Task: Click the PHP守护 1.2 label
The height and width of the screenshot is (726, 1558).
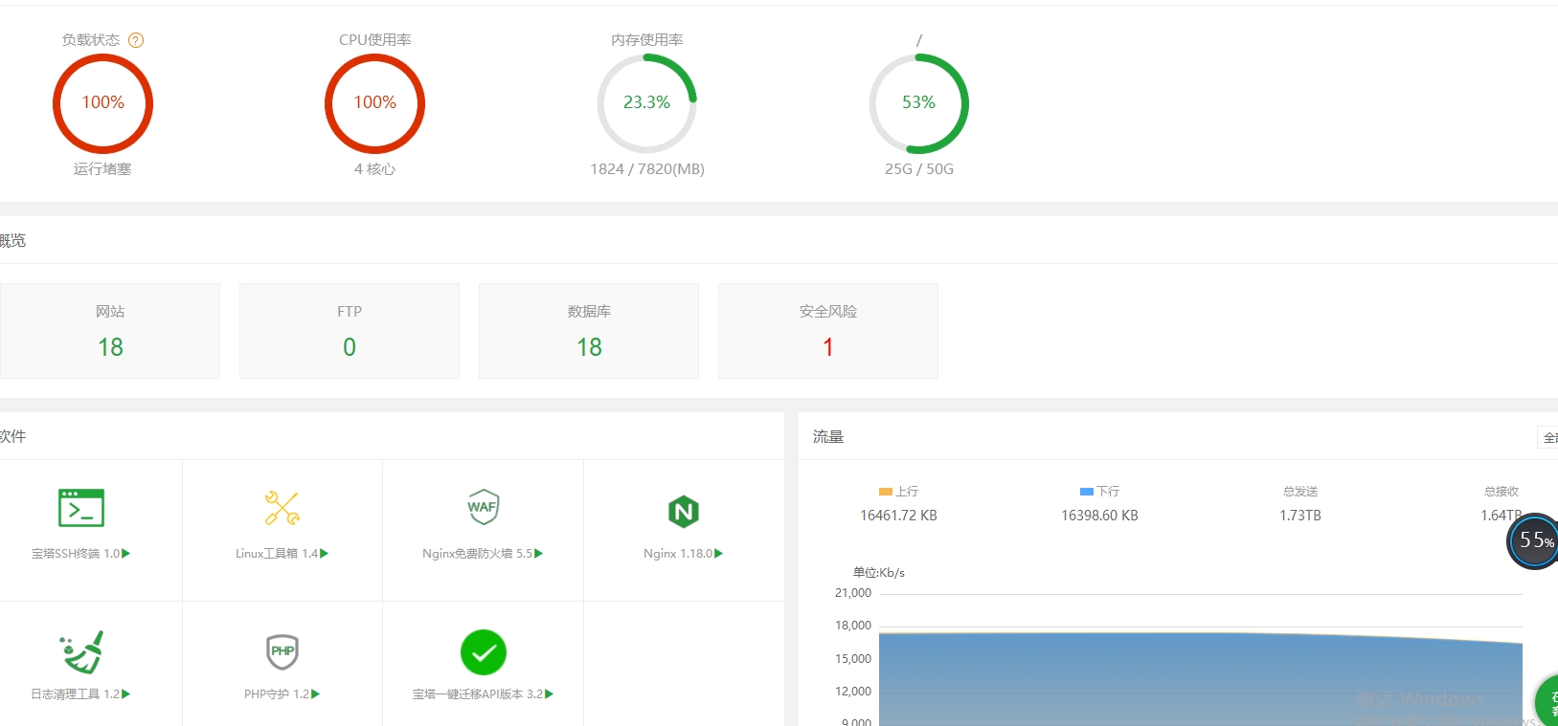Action: [277, 694]
